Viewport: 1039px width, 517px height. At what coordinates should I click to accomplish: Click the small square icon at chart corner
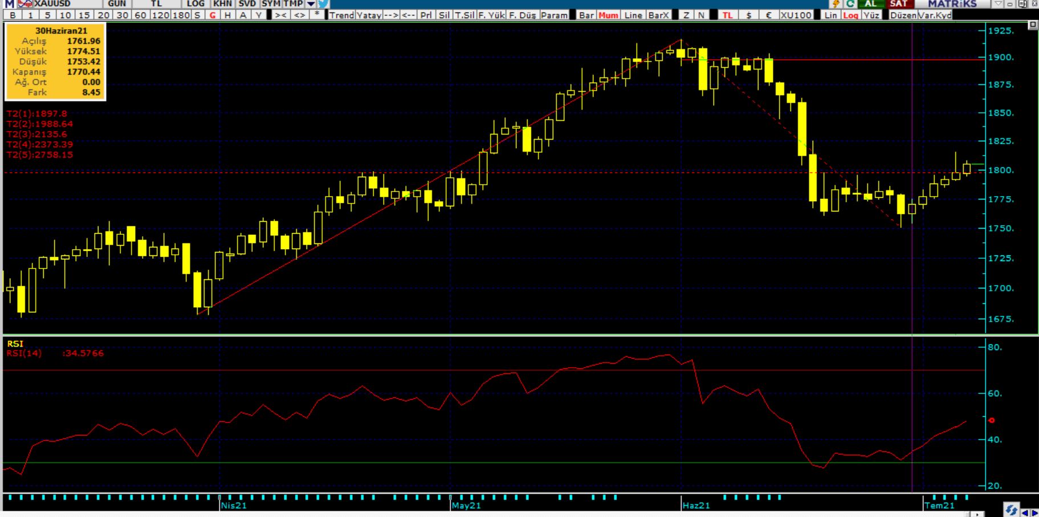tap(1033, 25)
